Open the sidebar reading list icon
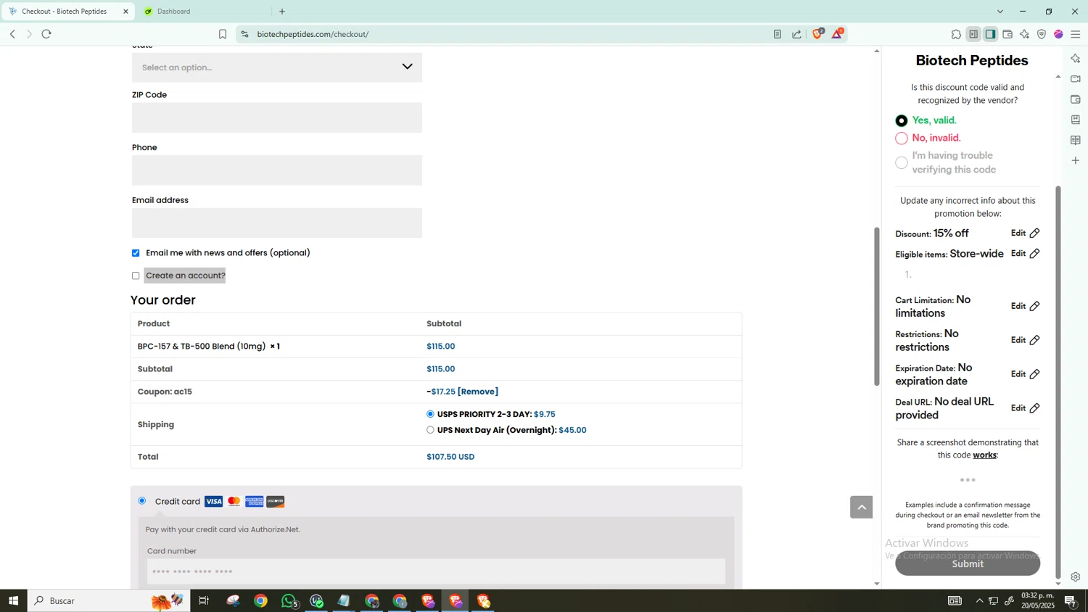Viewport: 1088px width, 612px height. click(x=1076, y=140)
